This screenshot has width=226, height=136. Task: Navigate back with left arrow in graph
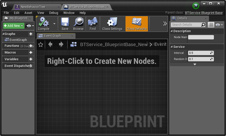(50, 45)
